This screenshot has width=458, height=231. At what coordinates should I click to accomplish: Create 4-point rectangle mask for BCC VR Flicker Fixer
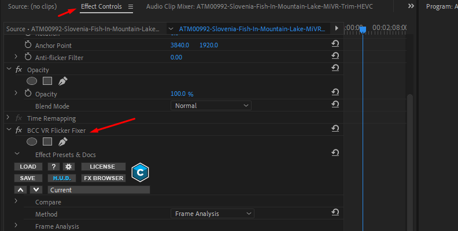pos(47,142)
